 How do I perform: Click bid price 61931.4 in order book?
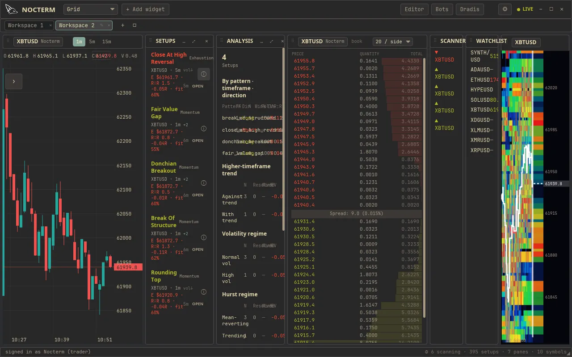click(x=304, y=221)
